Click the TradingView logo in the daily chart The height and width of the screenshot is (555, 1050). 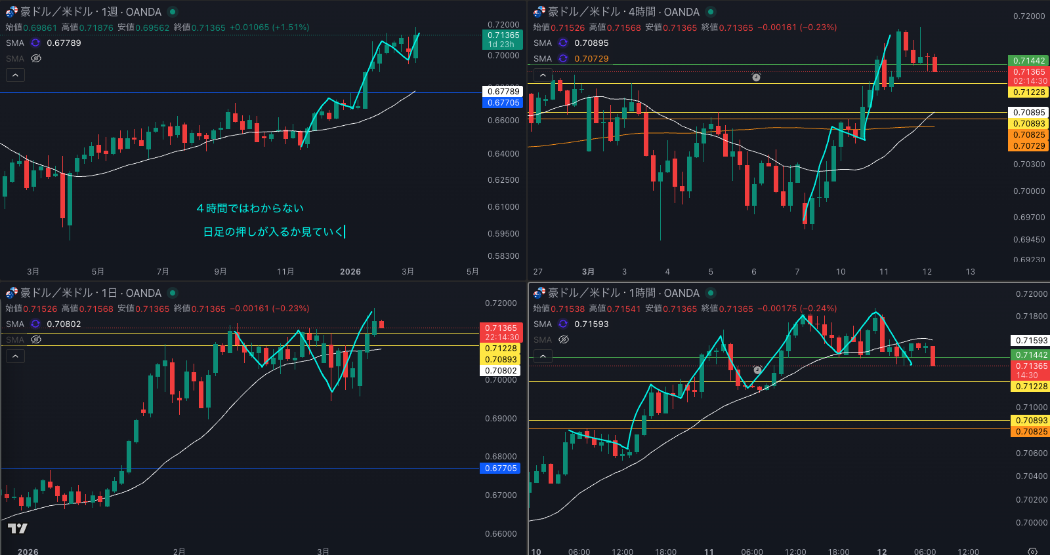pyautogui.click(x=18, y=528)
